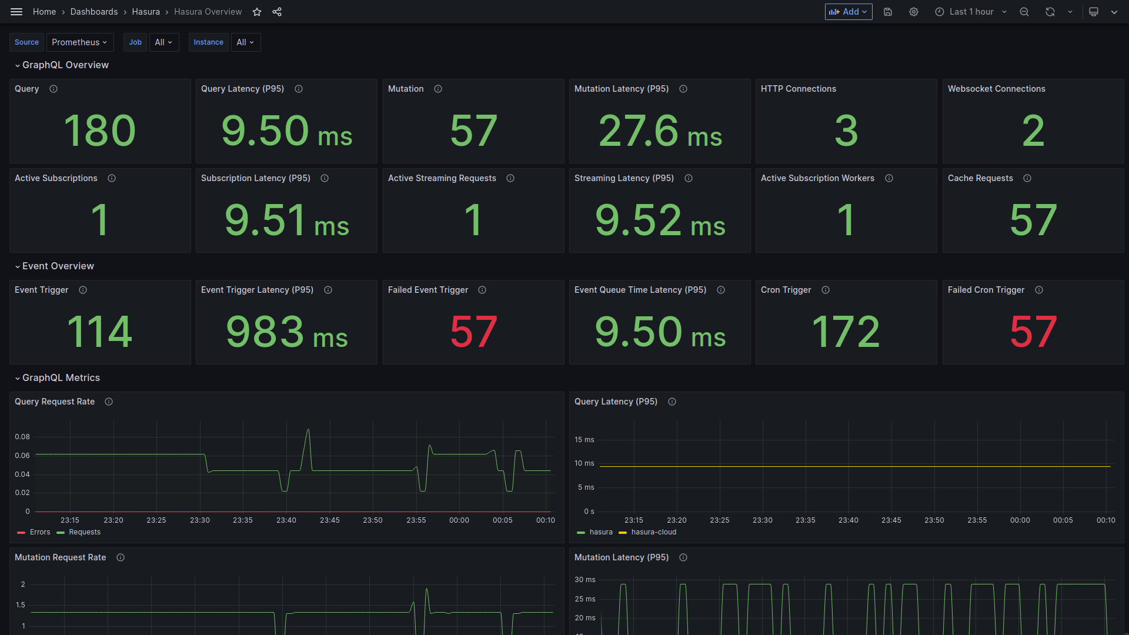Open dashboard settings via the gear icon
The height and width of the screenshot is (635, 1129).
click(913, 12)
